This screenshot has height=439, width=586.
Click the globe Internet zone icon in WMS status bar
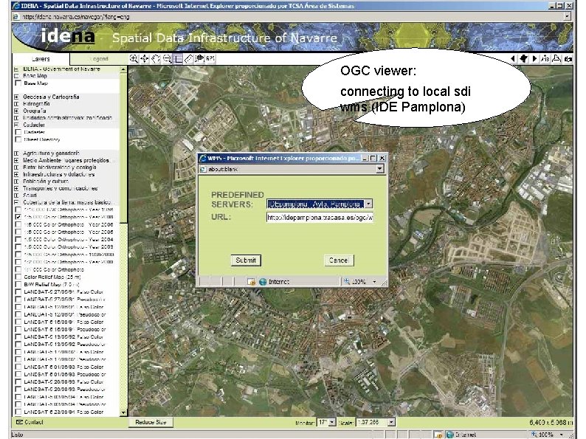(263, 282)
